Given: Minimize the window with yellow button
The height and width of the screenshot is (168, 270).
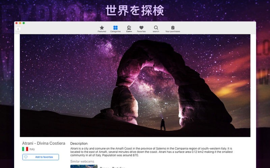Looking at the screenshot, I should (20, 23).
